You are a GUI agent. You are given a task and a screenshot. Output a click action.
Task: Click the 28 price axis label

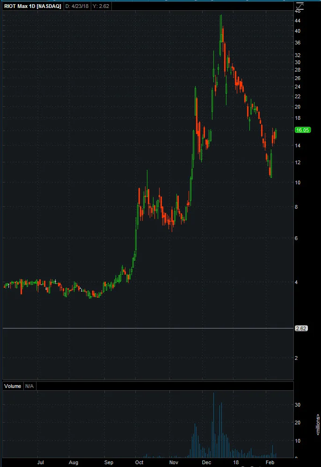298,70
